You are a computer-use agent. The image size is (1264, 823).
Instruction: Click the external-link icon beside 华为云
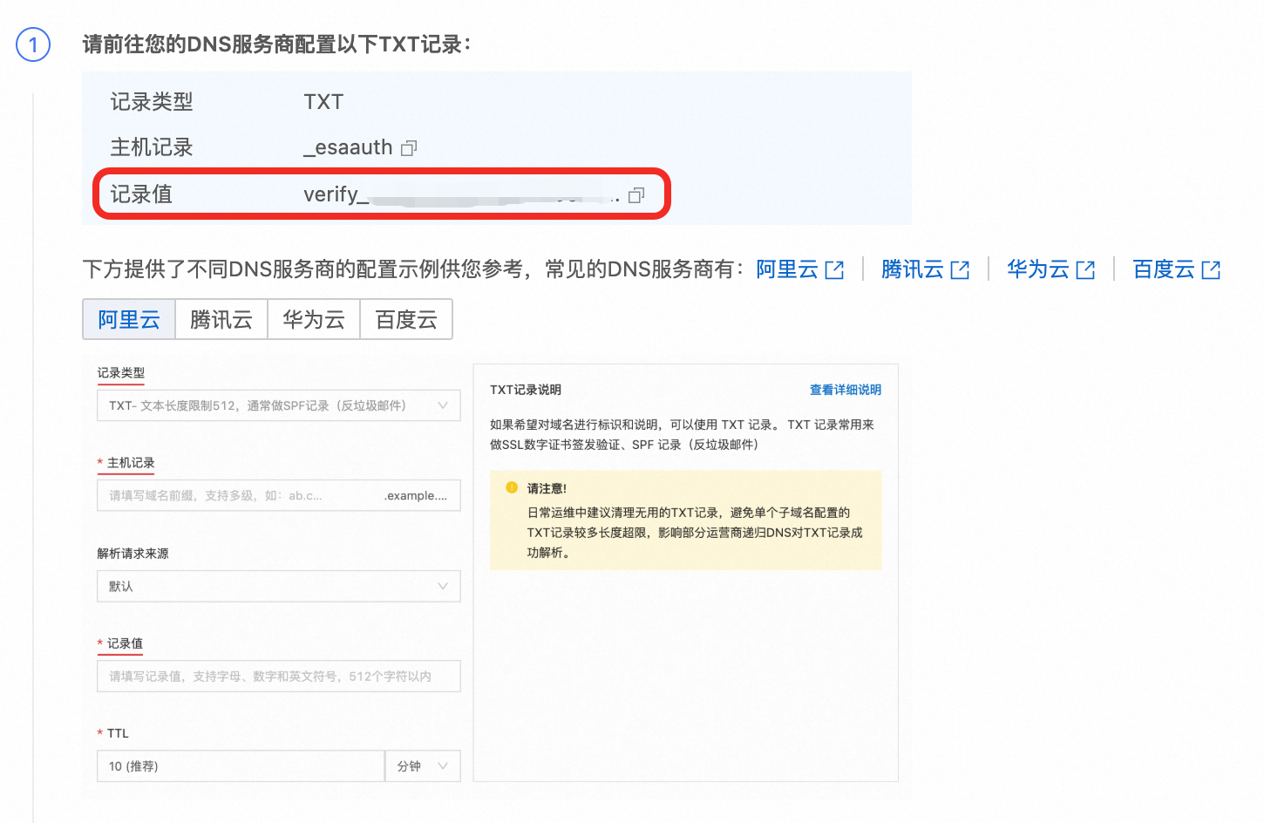point(1085,270)
